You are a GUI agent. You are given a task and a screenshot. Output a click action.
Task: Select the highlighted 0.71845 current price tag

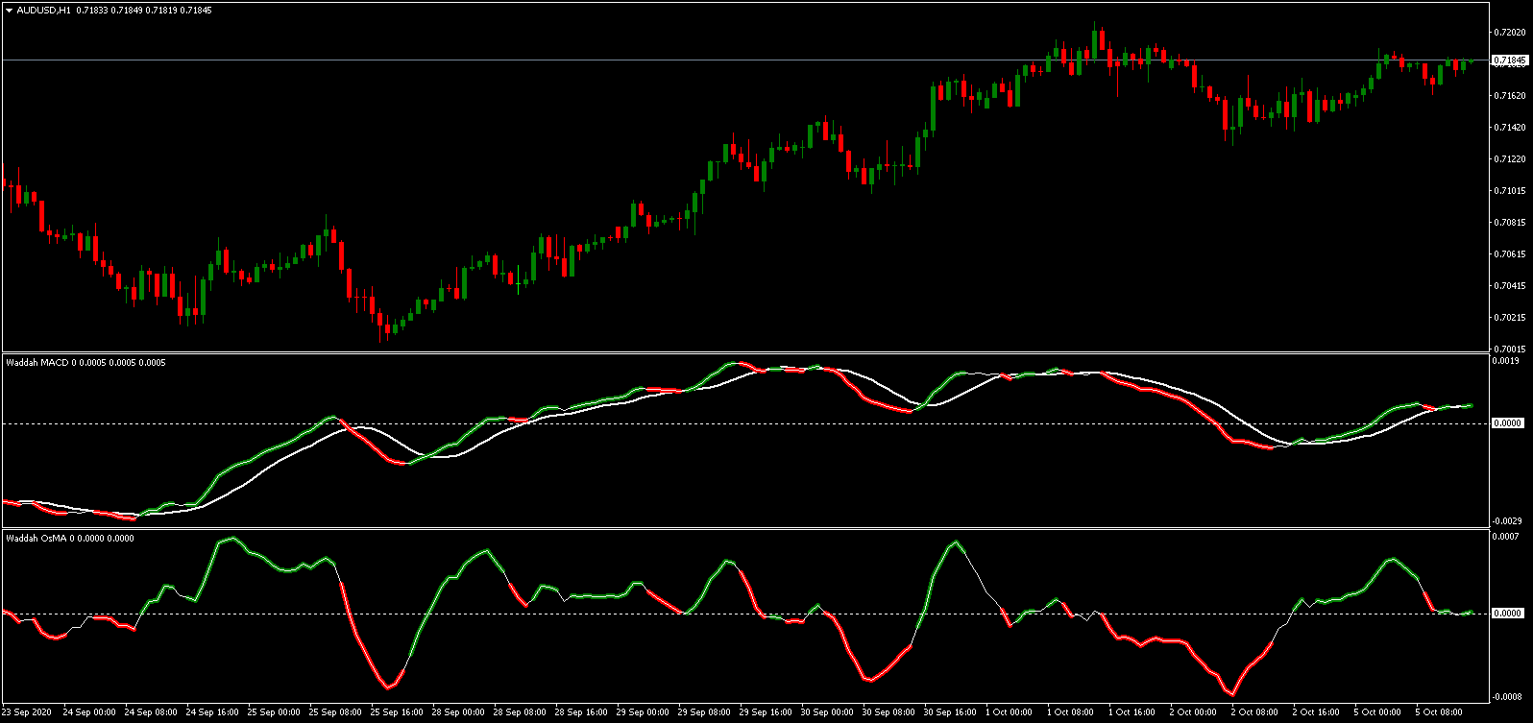(1510, 60)
